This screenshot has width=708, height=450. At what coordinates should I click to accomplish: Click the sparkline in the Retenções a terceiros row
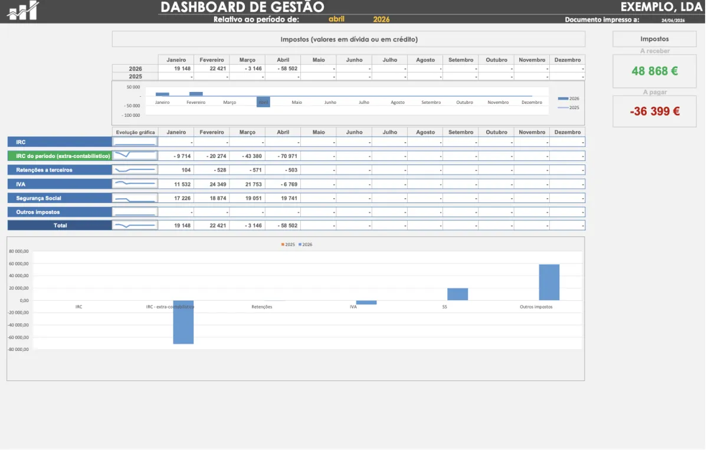pyautogui.click(x=135, y=170)
